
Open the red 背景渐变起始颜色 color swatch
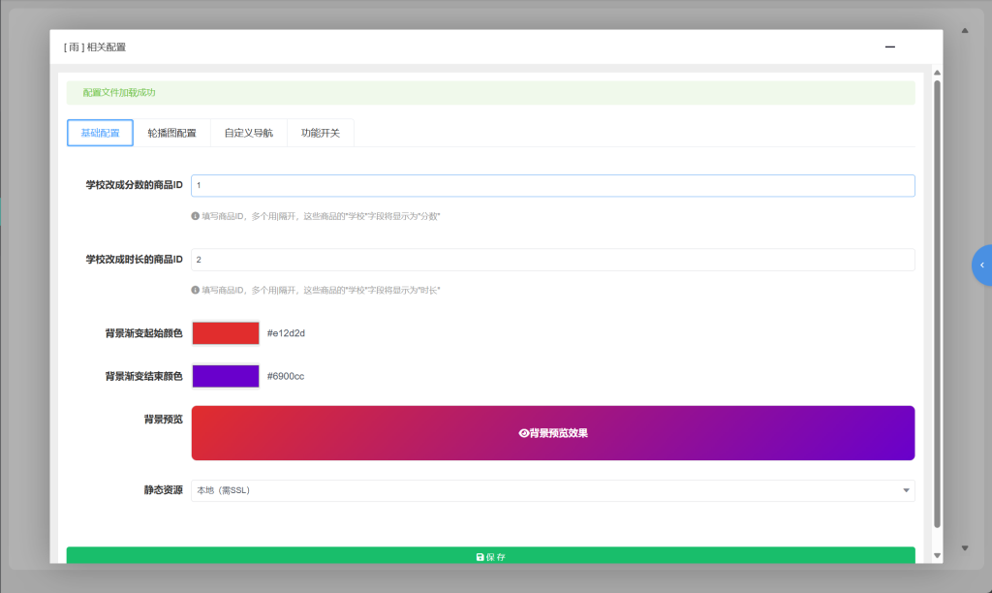click(226, 333)
